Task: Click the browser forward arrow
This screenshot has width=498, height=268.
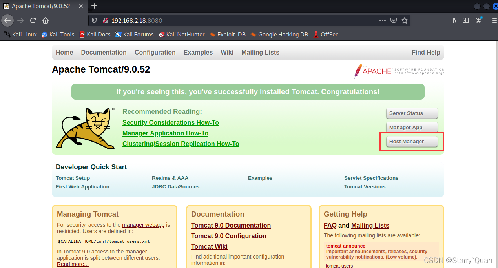Action: [20, 20]
